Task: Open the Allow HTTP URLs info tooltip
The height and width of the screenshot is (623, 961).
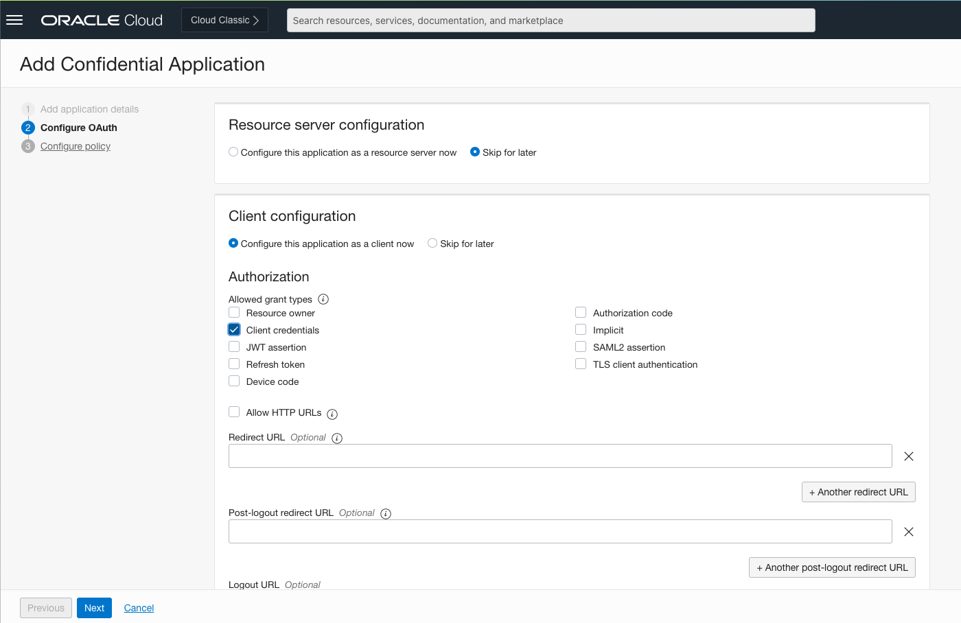Action: pos(332,414)
